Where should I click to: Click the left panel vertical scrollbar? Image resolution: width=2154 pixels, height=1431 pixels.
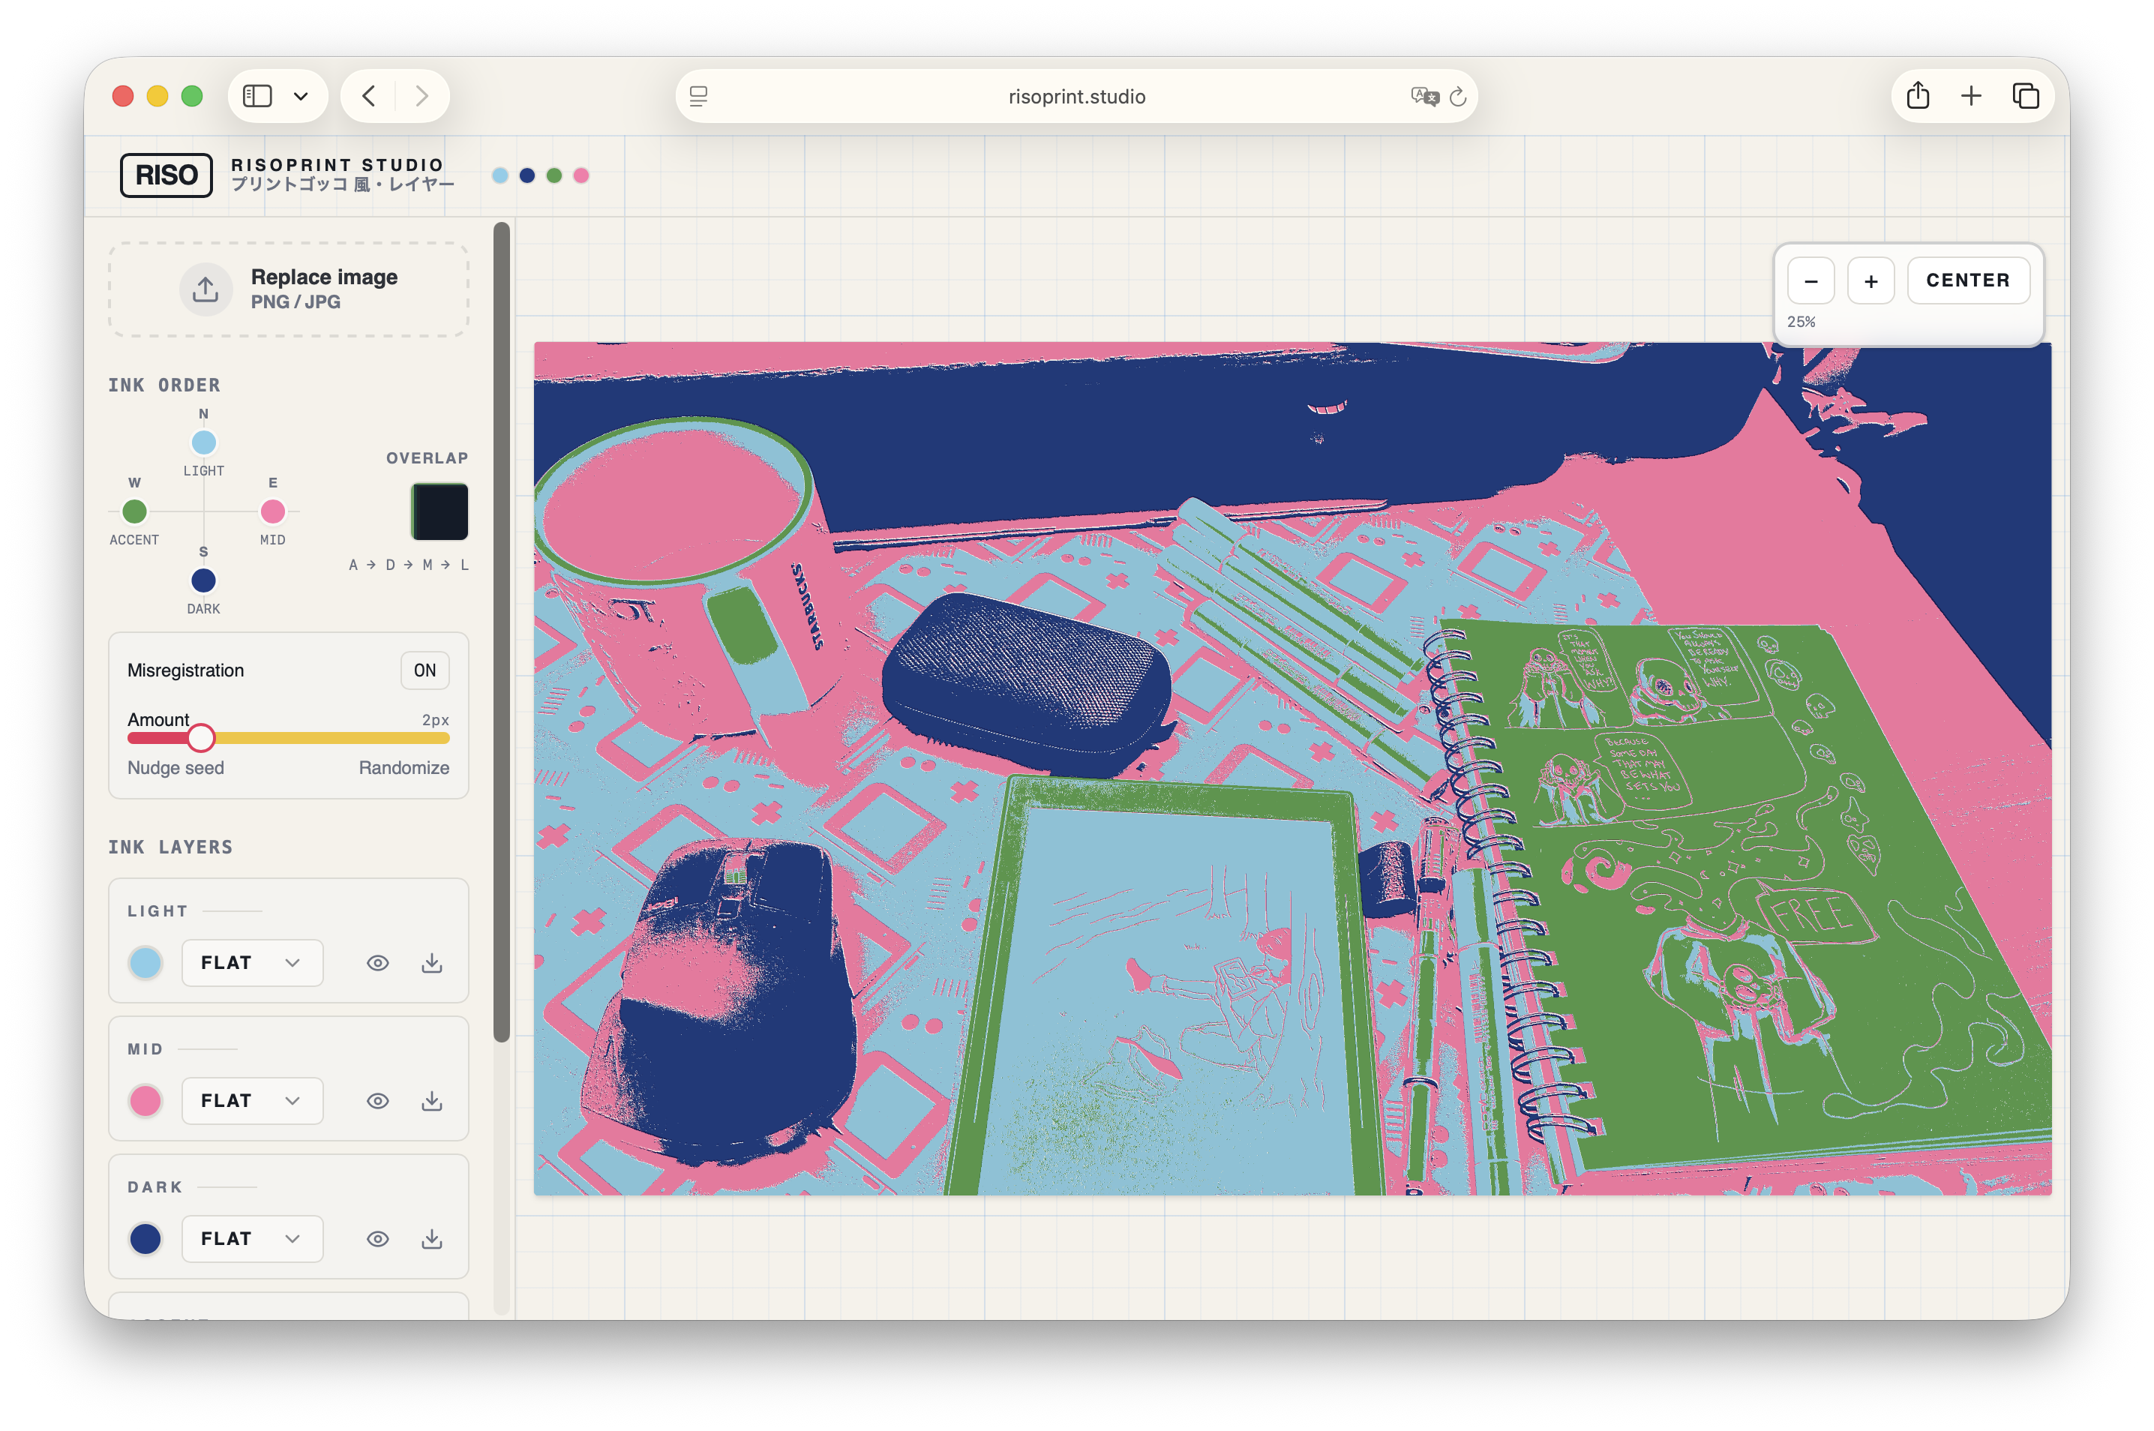tap(501, 631)
